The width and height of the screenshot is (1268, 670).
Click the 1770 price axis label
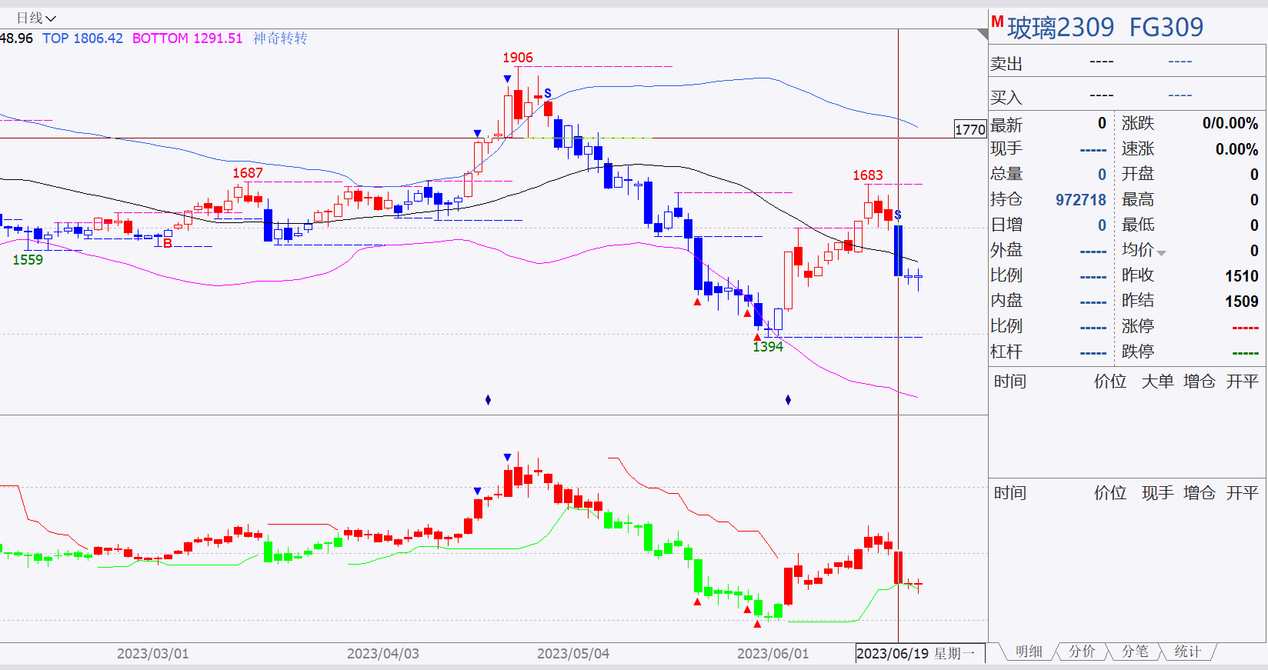[x=969, y=129]
